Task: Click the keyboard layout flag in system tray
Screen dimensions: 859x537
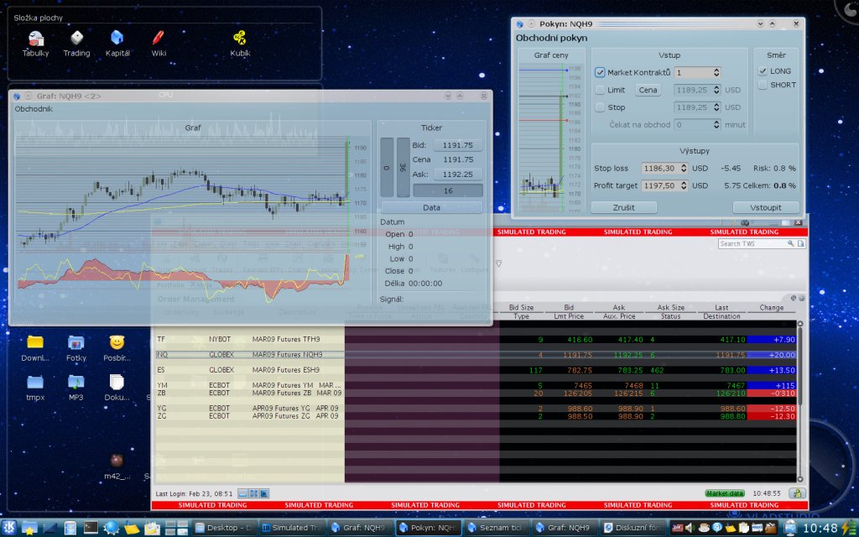Action: tap(678, 528)
